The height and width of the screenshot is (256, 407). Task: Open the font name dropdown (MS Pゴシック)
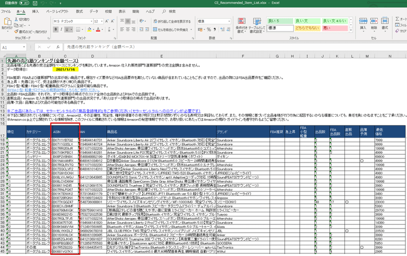pos(92,21)
